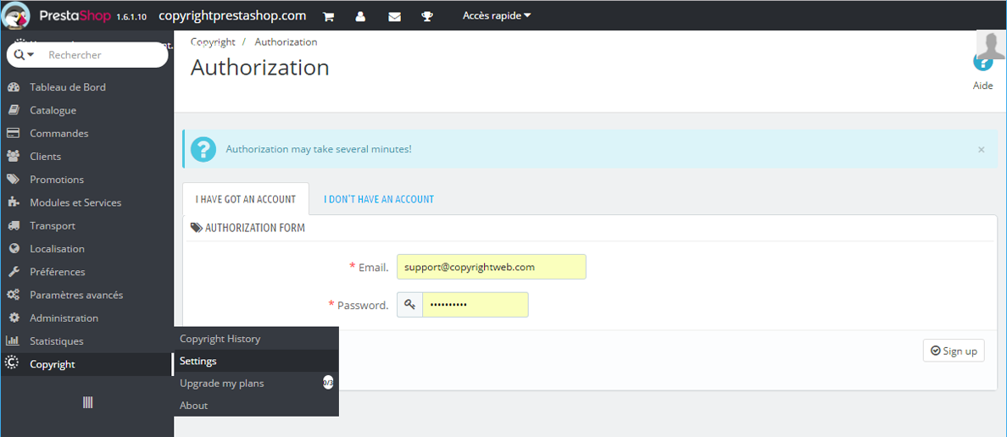Click the Commandes credit card icon
Viewport: 1007px width, 437px height.
(13, 134)
